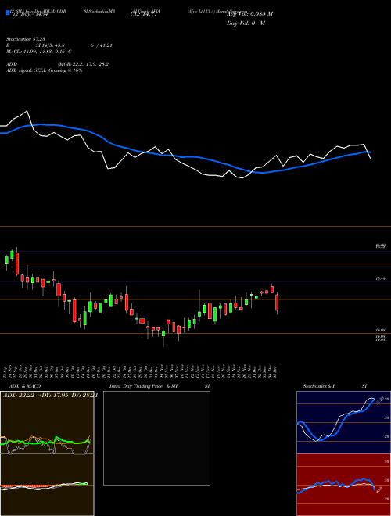Select the 'MACD: 14.99, 14.83, 0.16 C' line
The height and width of the screenshot is (516, 391).
coord(39,52)
